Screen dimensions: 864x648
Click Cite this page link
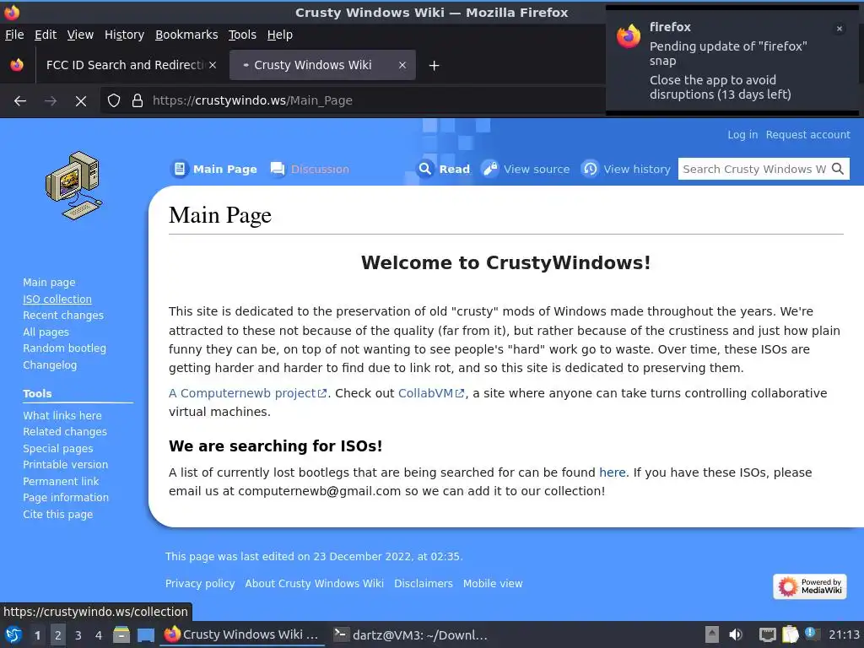(x=58, y=514)
